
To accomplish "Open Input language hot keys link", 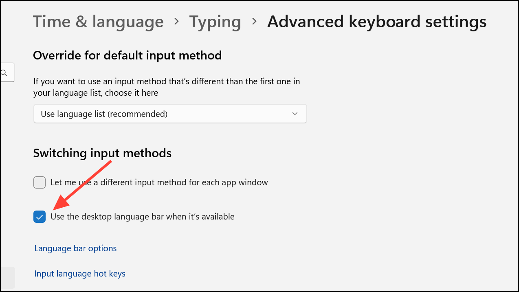I will [80, 274].
